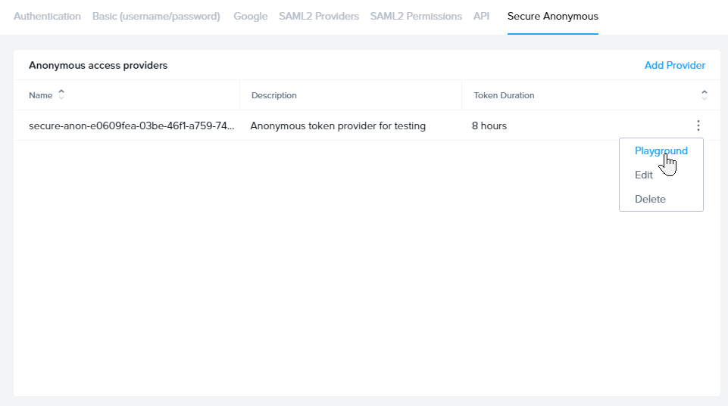The image size is (728, 406).
Task: Select the secure-anon-e0609fea provider name
Action: tap(131, 126)
